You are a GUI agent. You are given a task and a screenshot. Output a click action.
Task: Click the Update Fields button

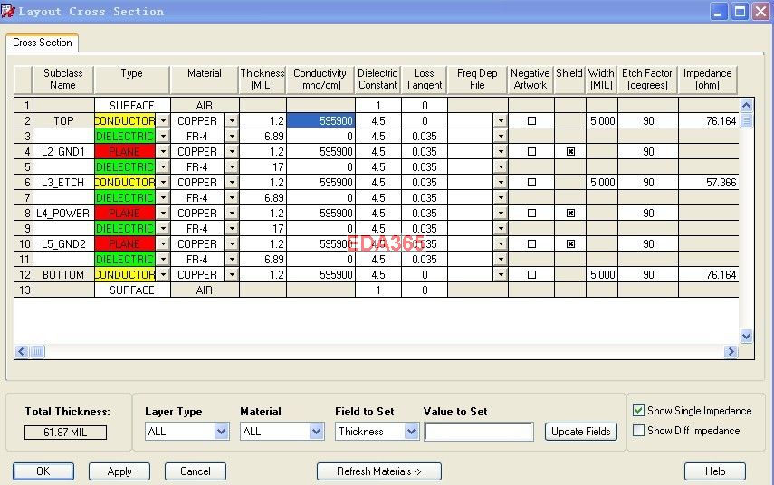[x=581, y=432]
